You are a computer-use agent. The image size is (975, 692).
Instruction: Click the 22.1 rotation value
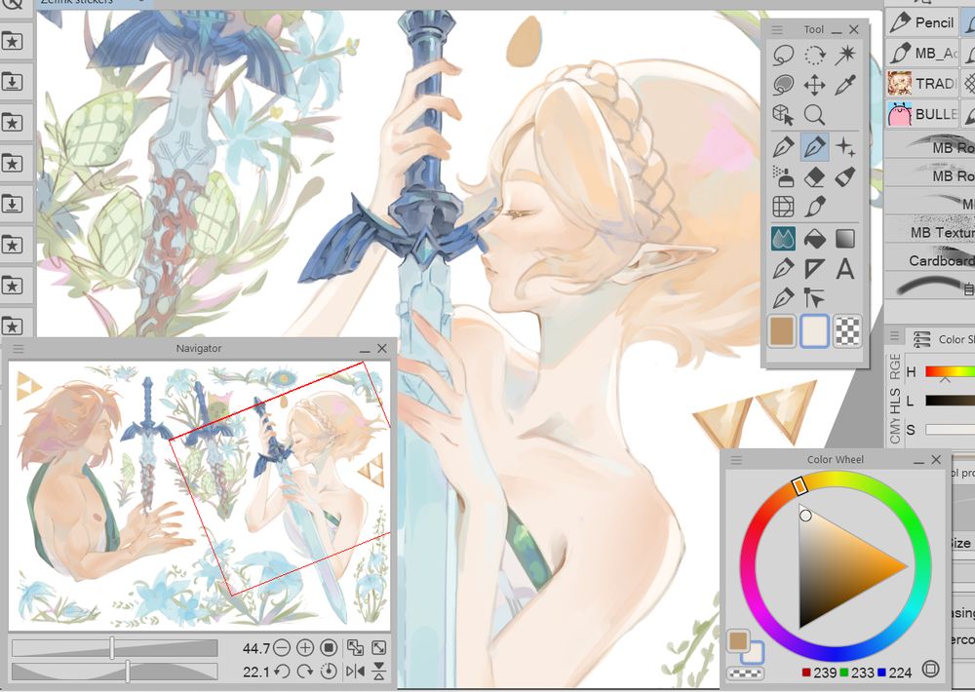[255, 673]
